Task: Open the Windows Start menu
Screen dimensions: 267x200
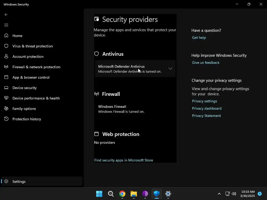Action: [99, 194]
